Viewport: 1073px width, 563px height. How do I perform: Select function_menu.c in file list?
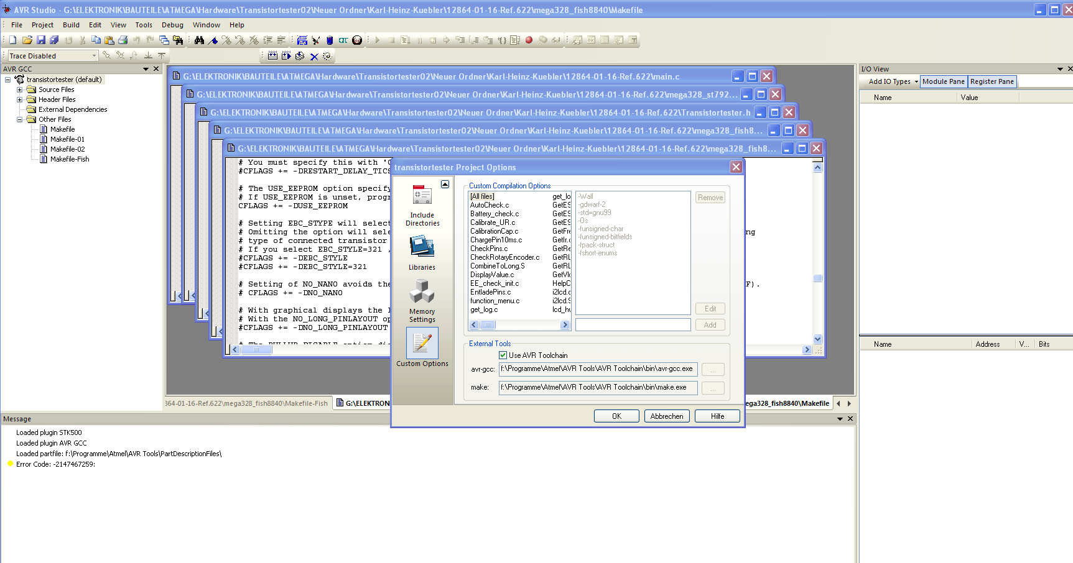(x=495, y=301)
